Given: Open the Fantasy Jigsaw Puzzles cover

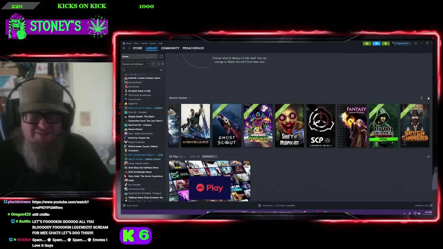Looking at the screenshot, I should (352, 126).
